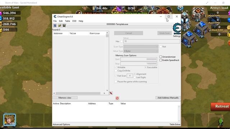230x129 pixels.
Task: Click the results horizontal scrollbar thumb
Action: 78,93
